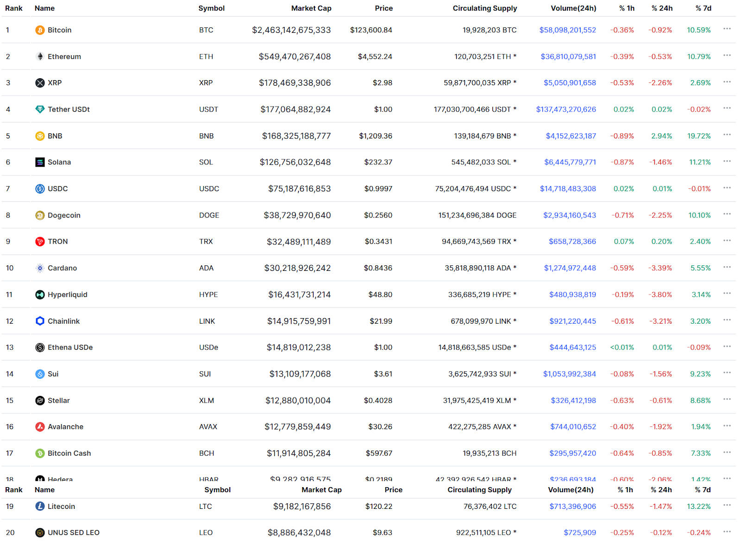Click the Avalanche red logo icon
Viewport: 741px width, 545px height.
40,426
